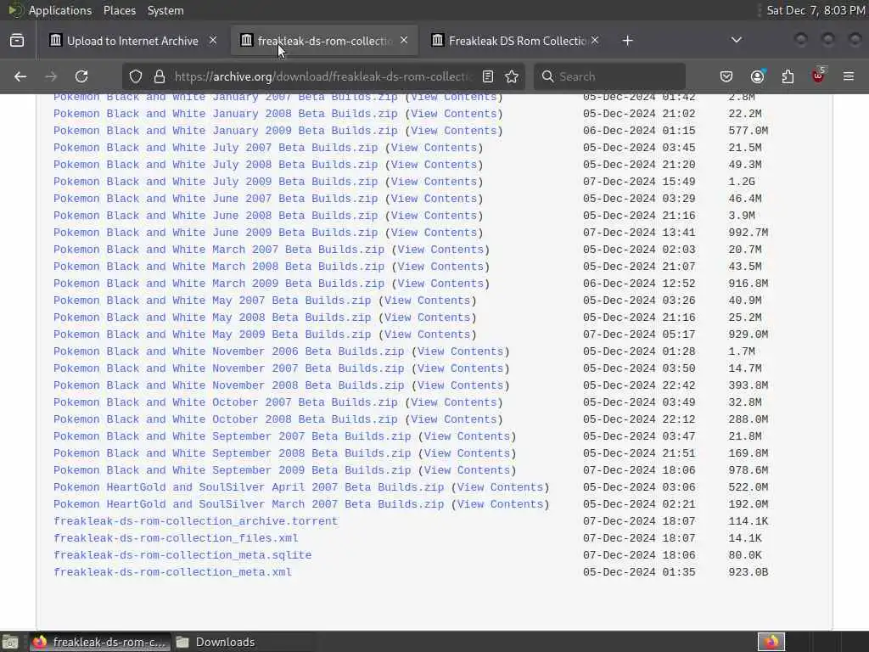The width and height of the screenshot is (869, 652).
Task: Download May 2007 Beta Builds.zip
Action: tap(211, 301)
